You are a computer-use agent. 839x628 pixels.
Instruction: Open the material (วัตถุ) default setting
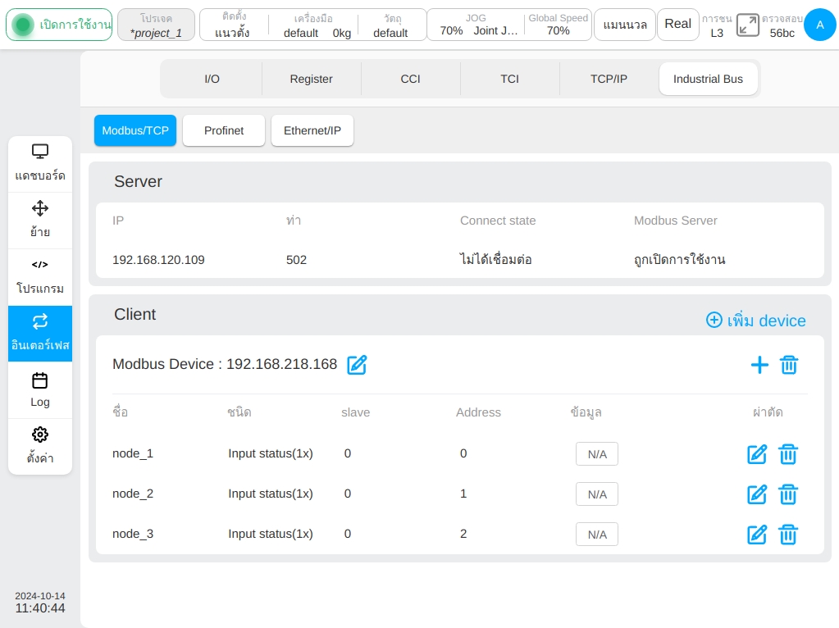click(x=390, y=25)
